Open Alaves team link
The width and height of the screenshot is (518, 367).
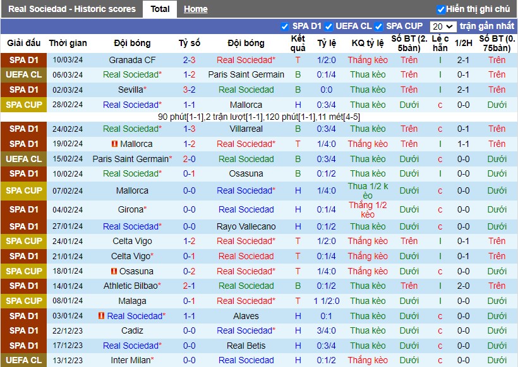pyautogui.click(x=246, y=316)
